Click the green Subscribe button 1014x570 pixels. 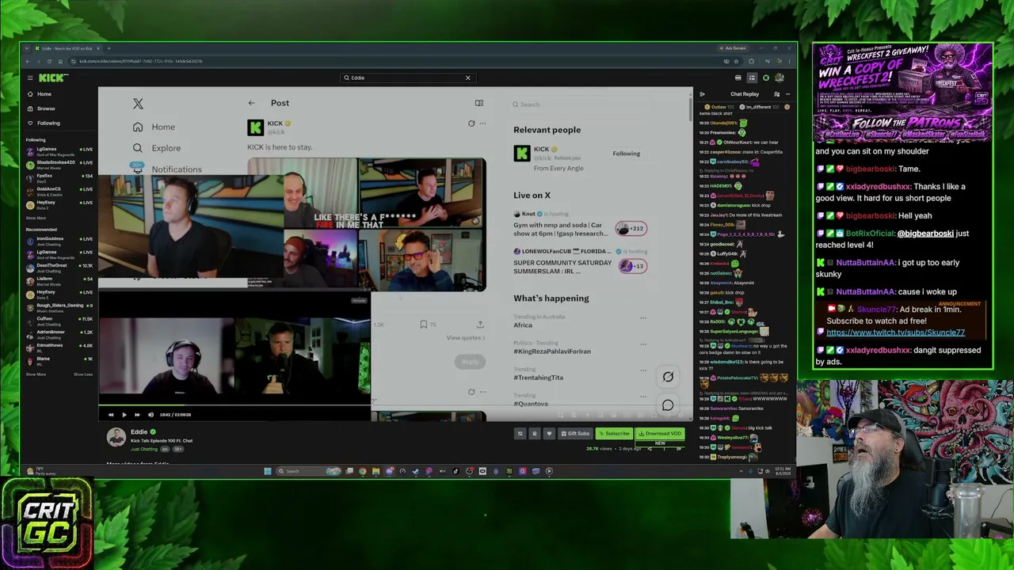(x=614, y=434)
